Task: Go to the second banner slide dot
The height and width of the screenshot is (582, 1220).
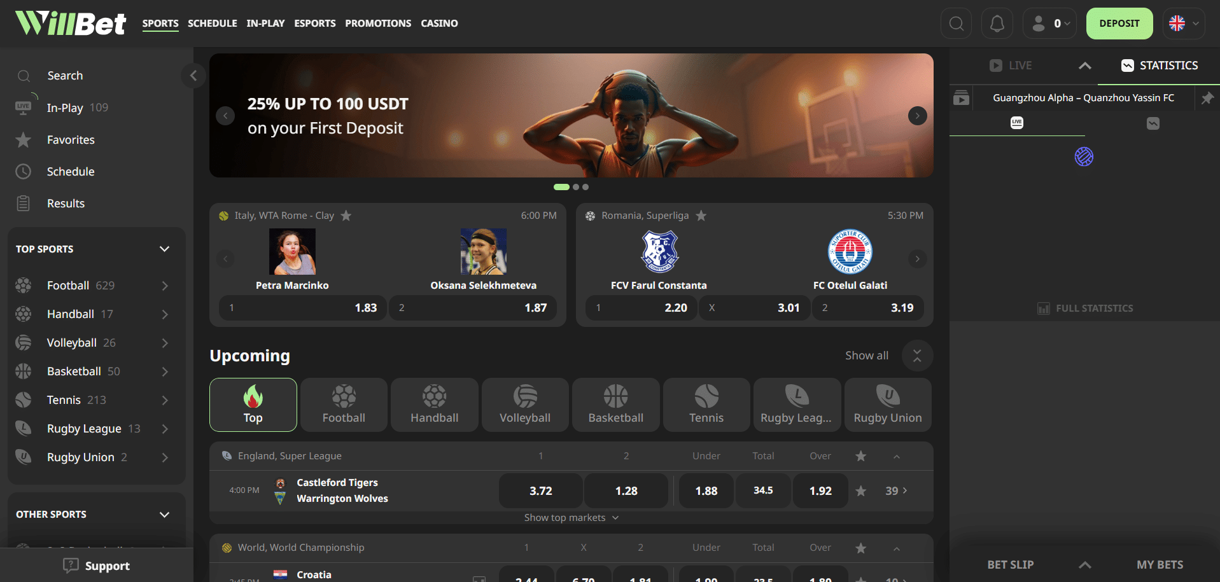Action: [576, 187]
